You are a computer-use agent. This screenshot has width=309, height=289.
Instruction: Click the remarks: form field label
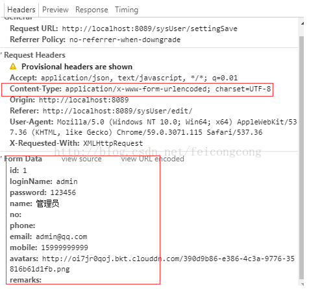click(25, 280)
